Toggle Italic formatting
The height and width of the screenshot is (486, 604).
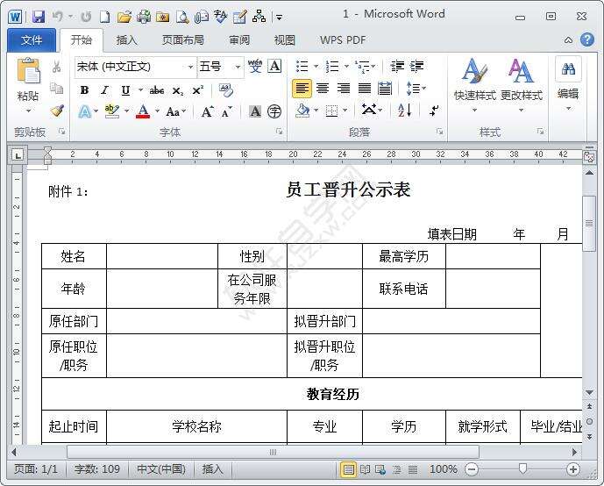105,90
